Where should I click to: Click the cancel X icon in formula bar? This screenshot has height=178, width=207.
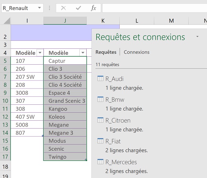point(63,8)
